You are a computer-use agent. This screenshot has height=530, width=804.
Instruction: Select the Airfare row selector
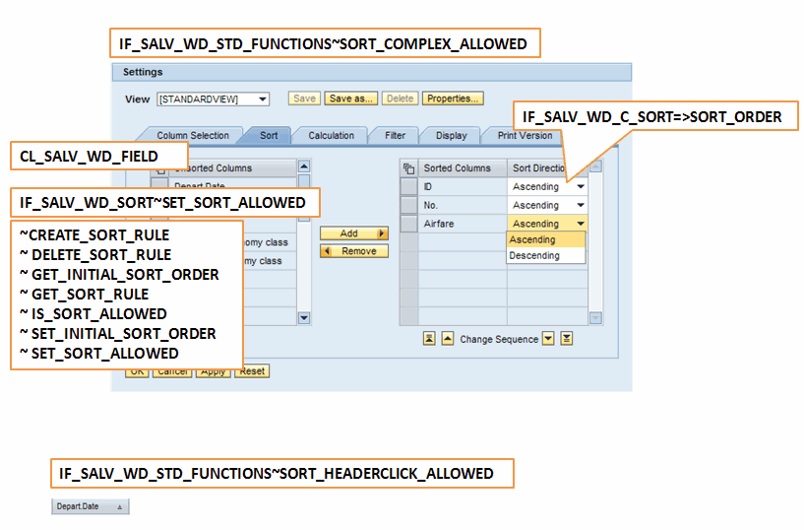click(x=409, y=224)
